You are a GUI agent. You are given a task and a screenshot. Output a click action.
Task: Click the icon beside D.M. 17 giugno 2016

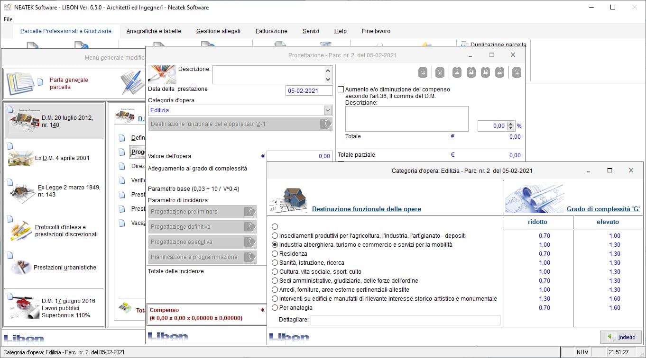tap(24, 308)
